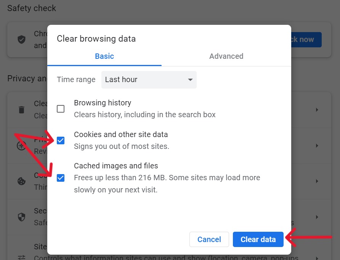340x260 pixels.
Task: Click the Privacy review compass icon
Action: (21, 145)
